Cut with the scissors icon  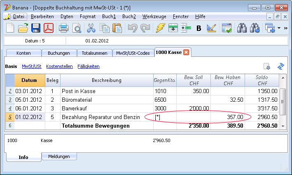[91, 28]
